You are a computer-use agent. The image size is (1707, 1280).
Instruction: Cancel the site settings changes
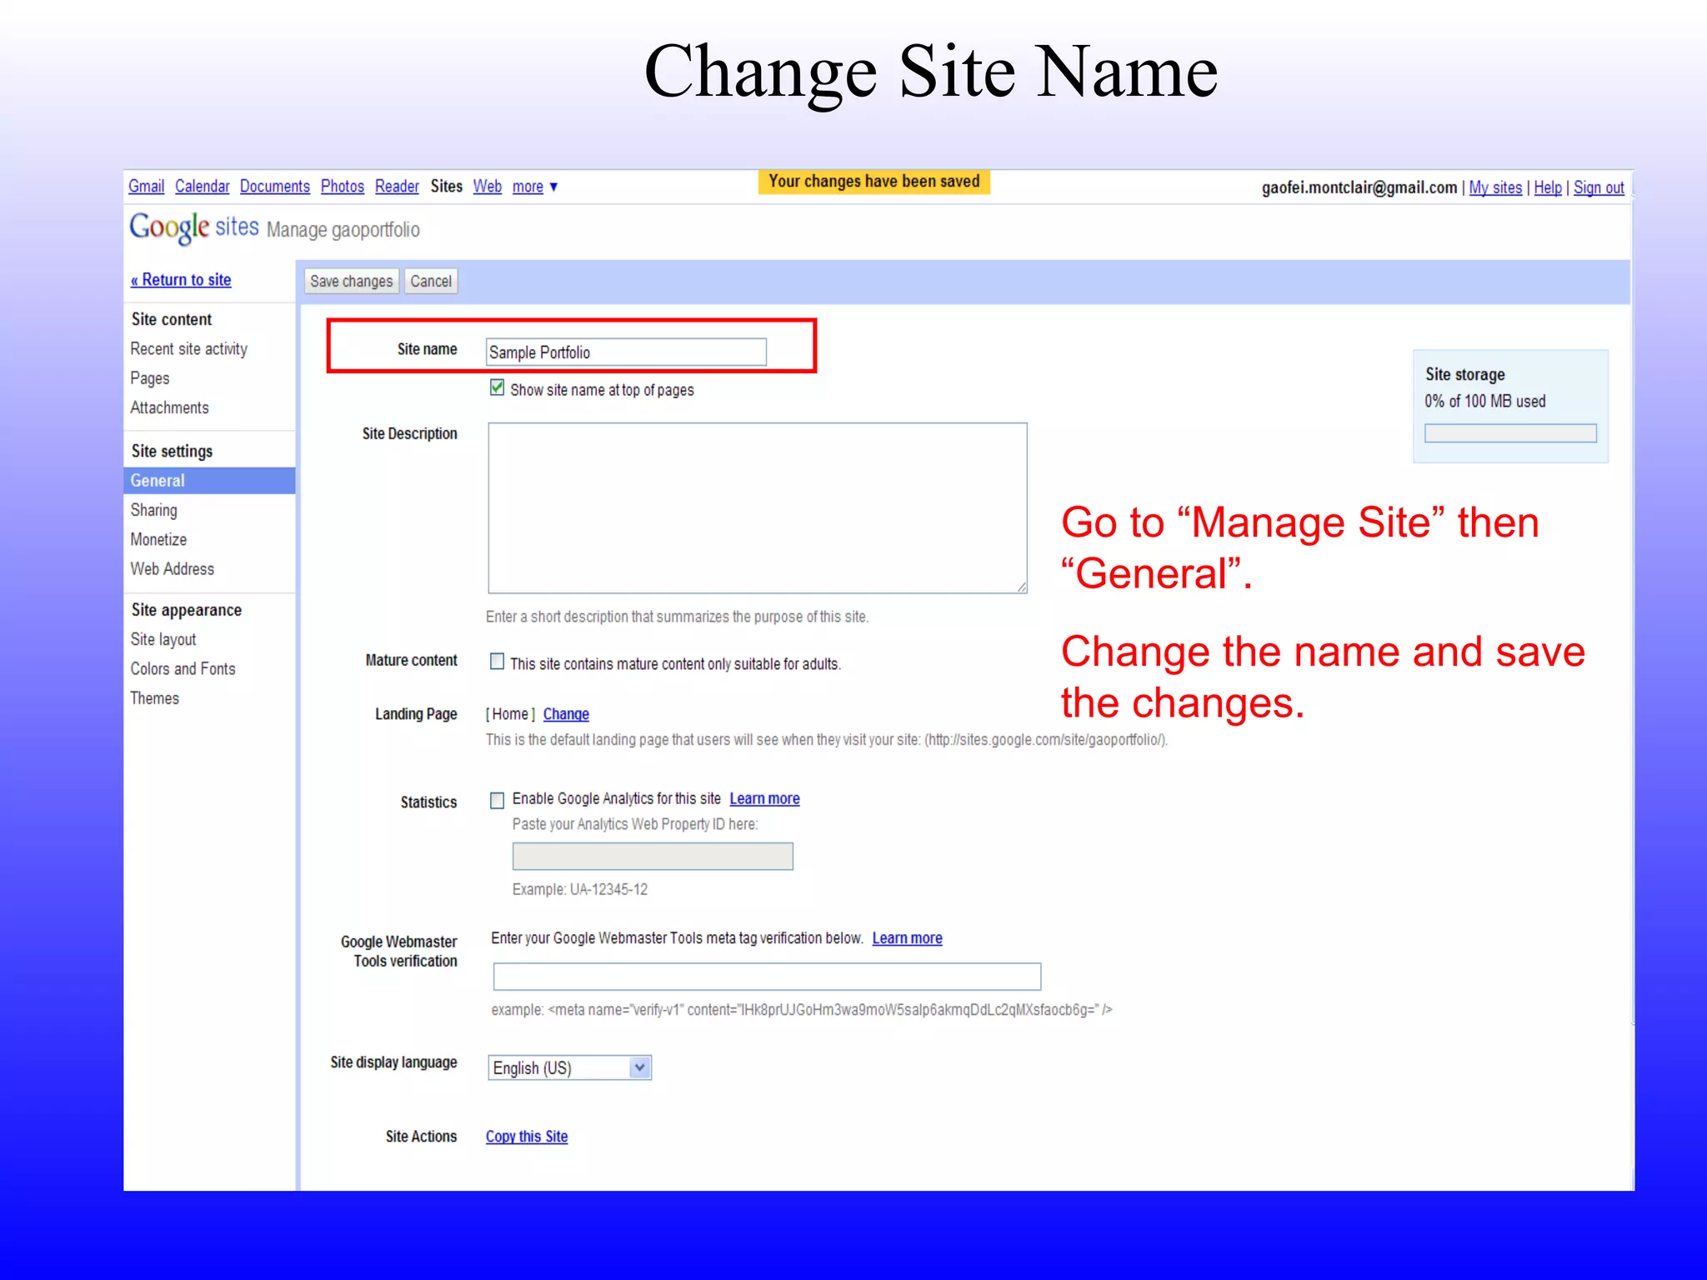[x=431, y=281]
